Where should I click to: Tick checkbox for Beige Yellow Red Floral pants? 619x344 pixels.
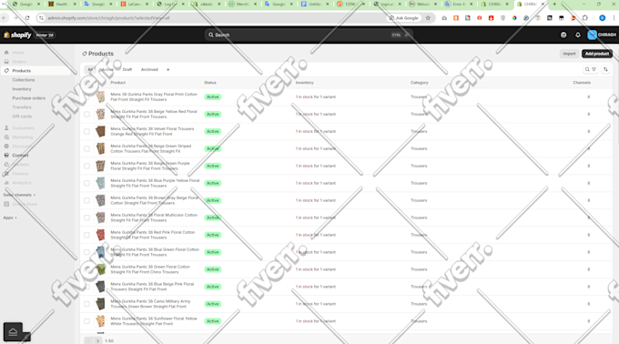pyautogui.click(x=86, y=115)
